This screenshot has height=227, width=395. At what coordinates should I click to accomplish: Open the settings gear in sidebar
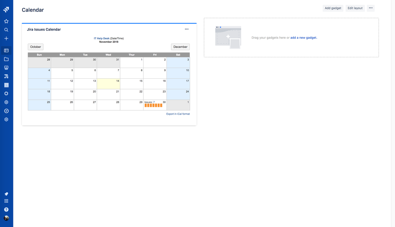point(6,93)
